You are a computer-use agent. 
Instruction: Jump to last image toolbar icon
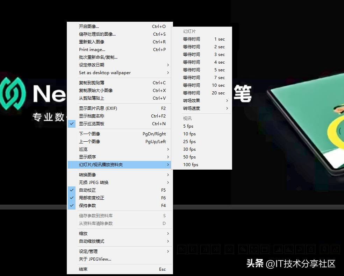[x=216, y=249]
